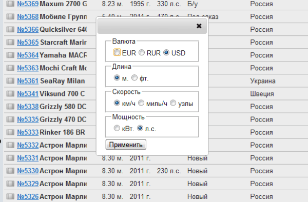Click 330 л.с. power value
The image size is (308, 202).
(x=169, y=4)
